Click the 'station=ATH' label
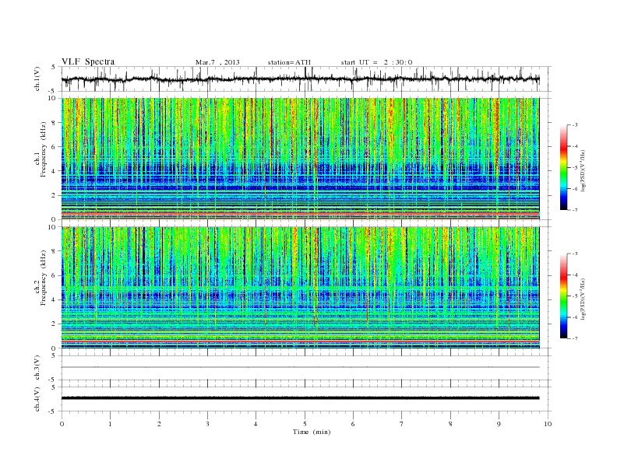The width and height of the screenshot is (617, 476). click(289, 62)
